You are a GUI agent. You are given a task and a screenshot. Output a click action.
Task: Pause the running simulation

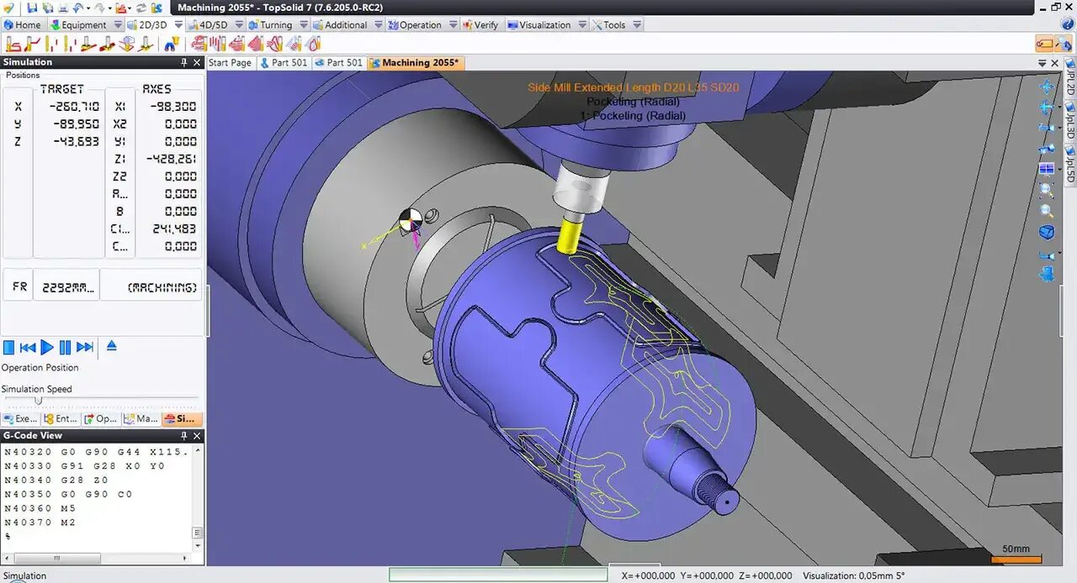coord(65,347)
